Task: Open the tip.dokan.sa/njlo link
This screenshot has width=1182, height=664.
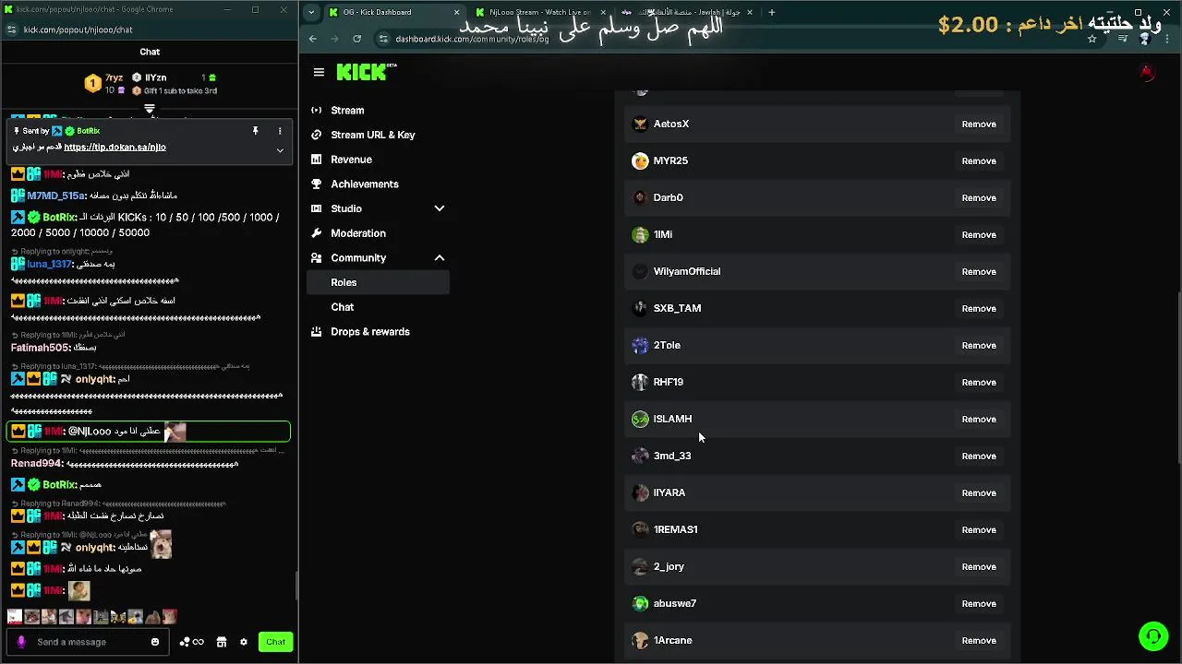Action: click(x=115, y=148)
